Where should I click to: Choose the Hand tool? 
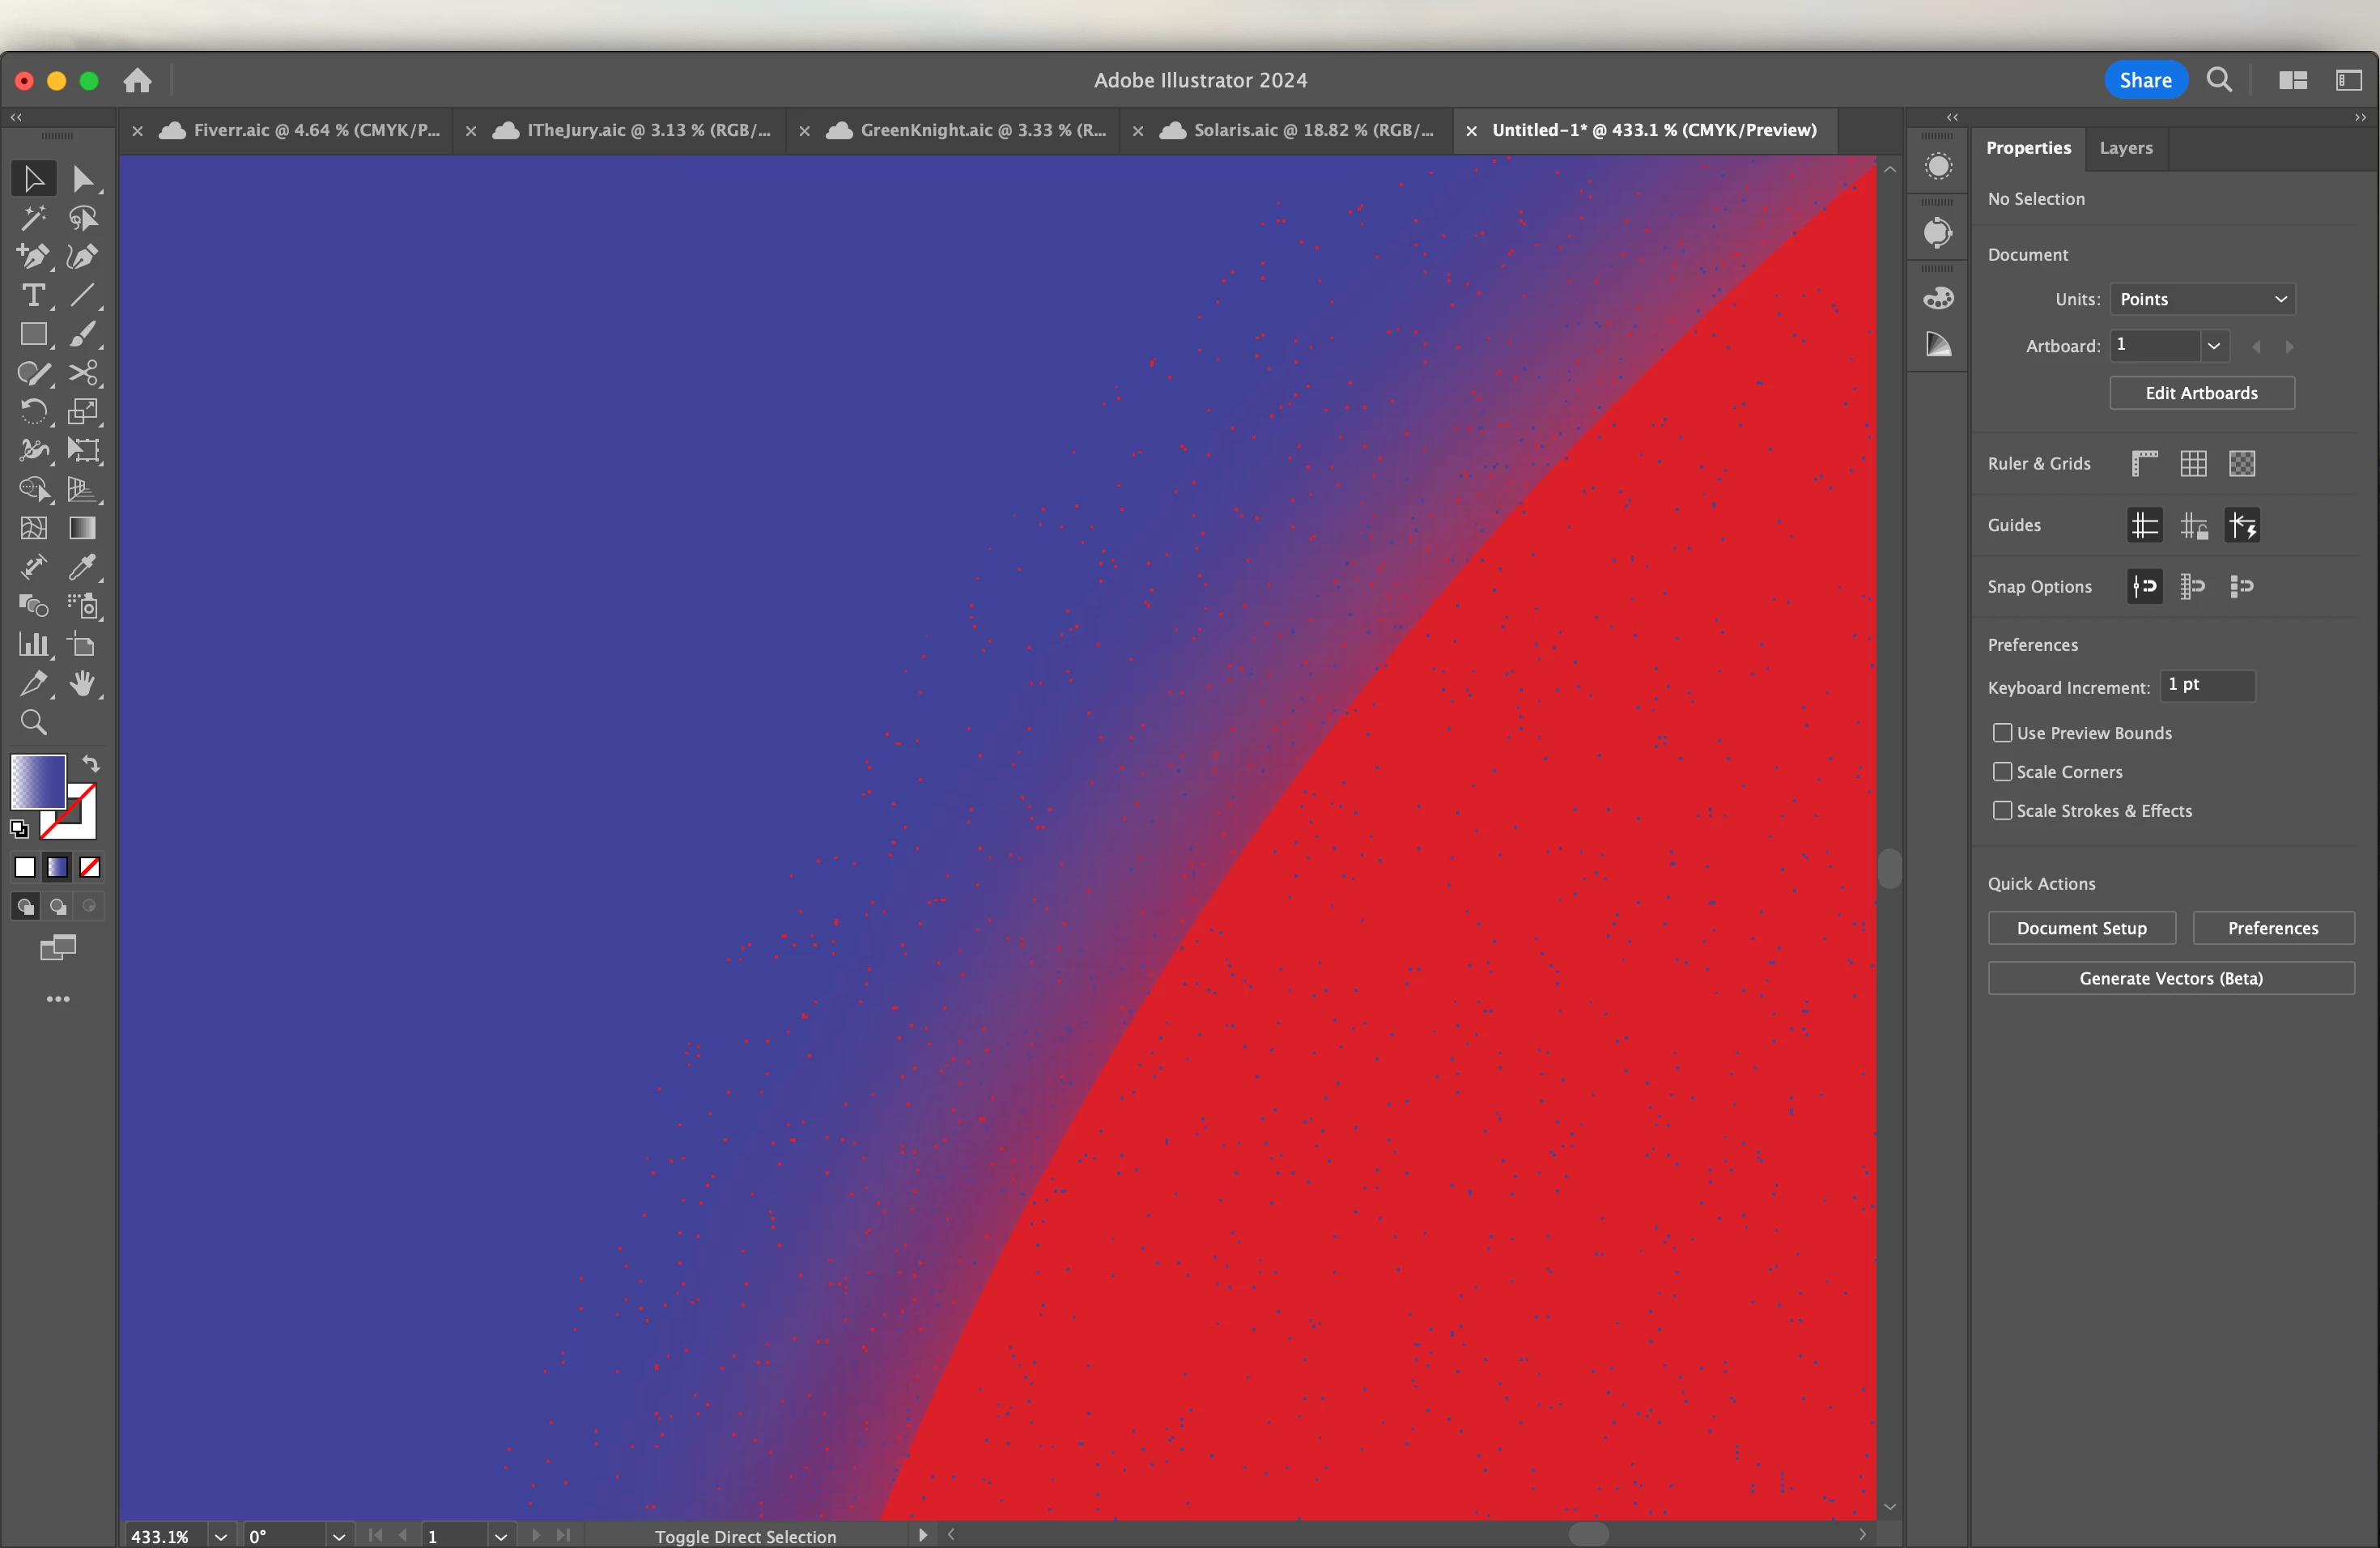tap(82, 684)
